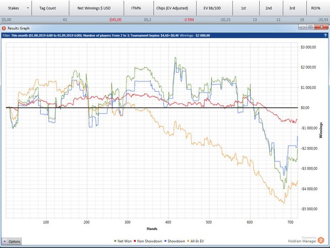Click the filter description bar text
Screen dimensions: 330x248
click(106, 35)
